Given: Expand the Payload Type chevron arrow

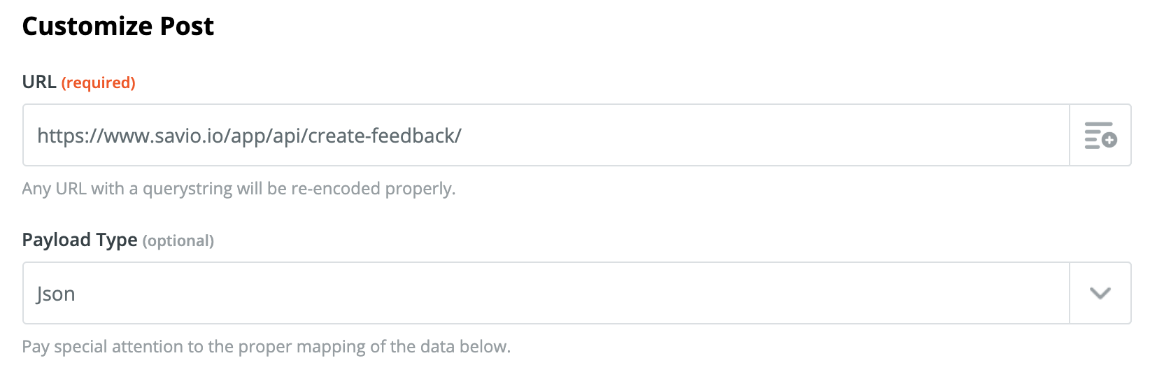Looking at the screenshot, I should (1100, 293).
